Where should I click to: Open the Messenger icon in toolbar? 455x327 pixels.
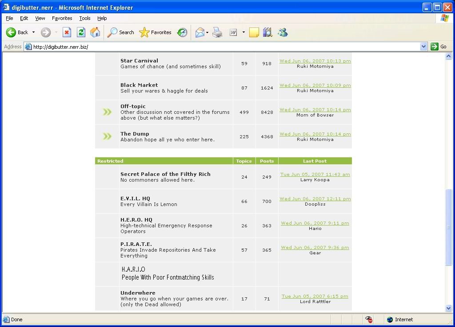pos(283,32)
